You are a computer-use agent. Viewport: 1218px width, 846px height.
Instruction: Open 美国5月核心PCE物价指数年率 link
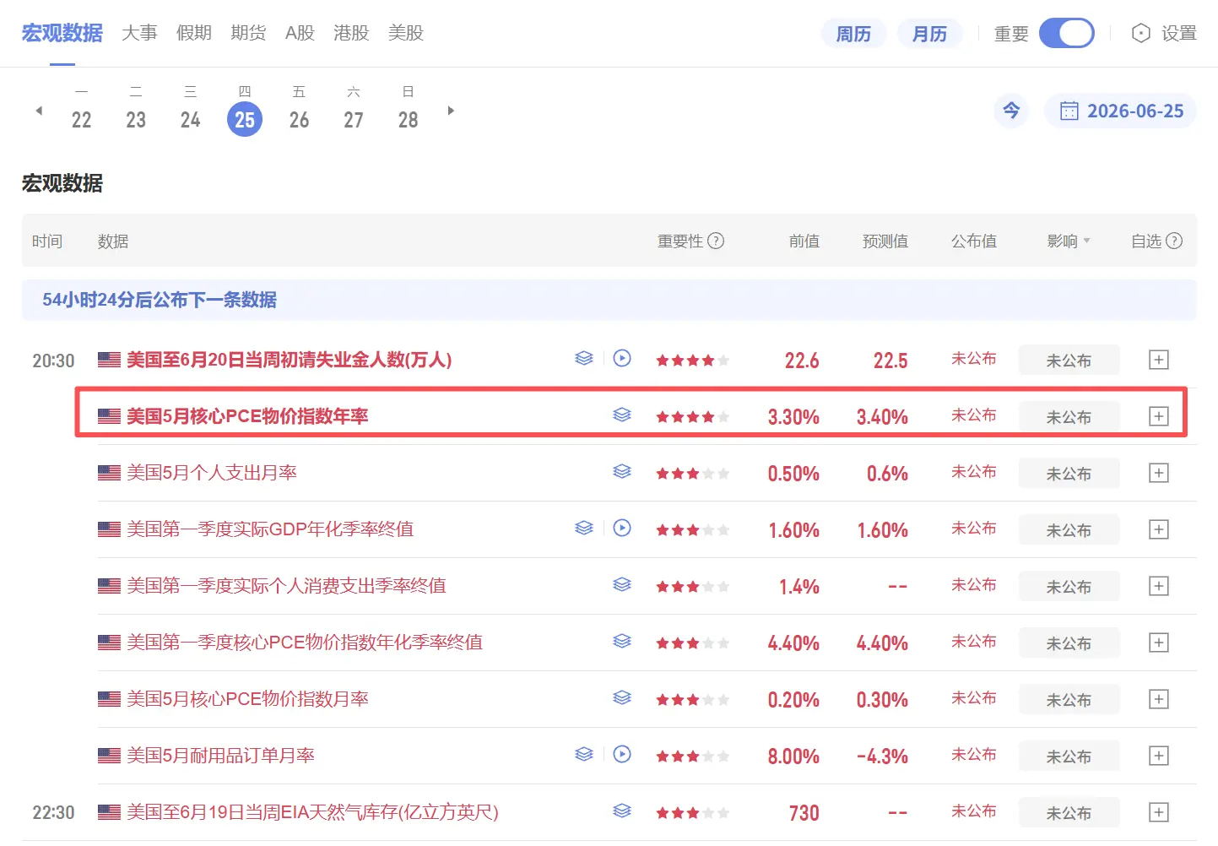coord(247,416)
